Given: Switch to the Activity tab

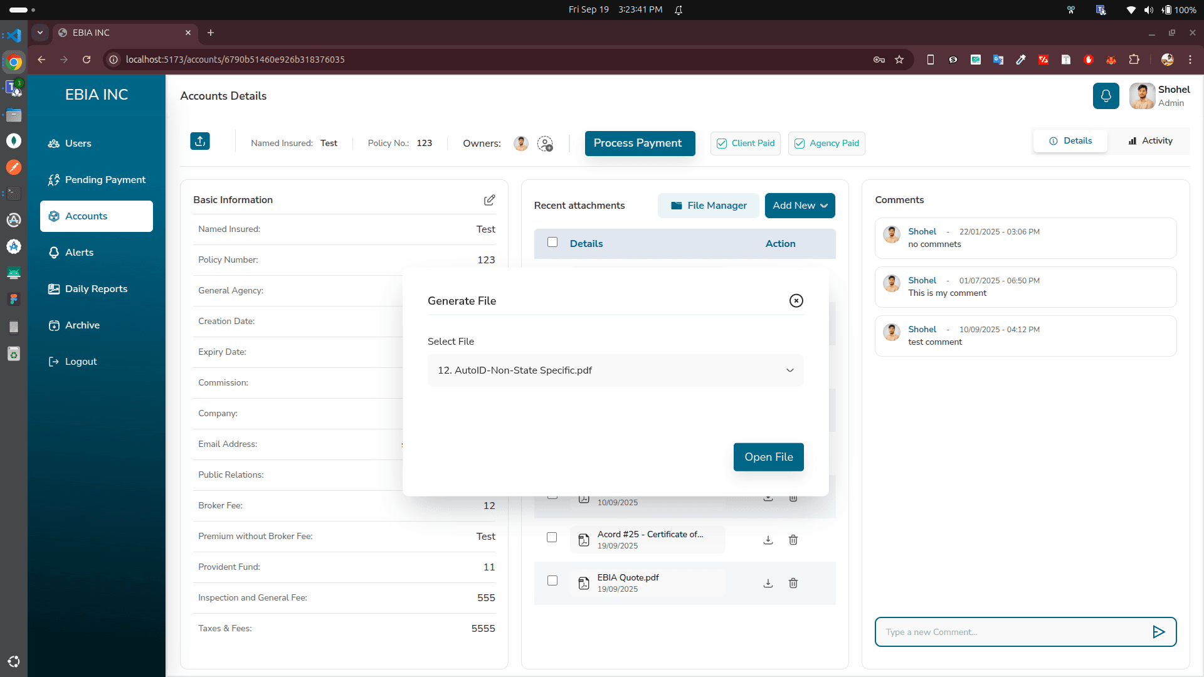Looking at the screenshot, I should [1149, 140].
